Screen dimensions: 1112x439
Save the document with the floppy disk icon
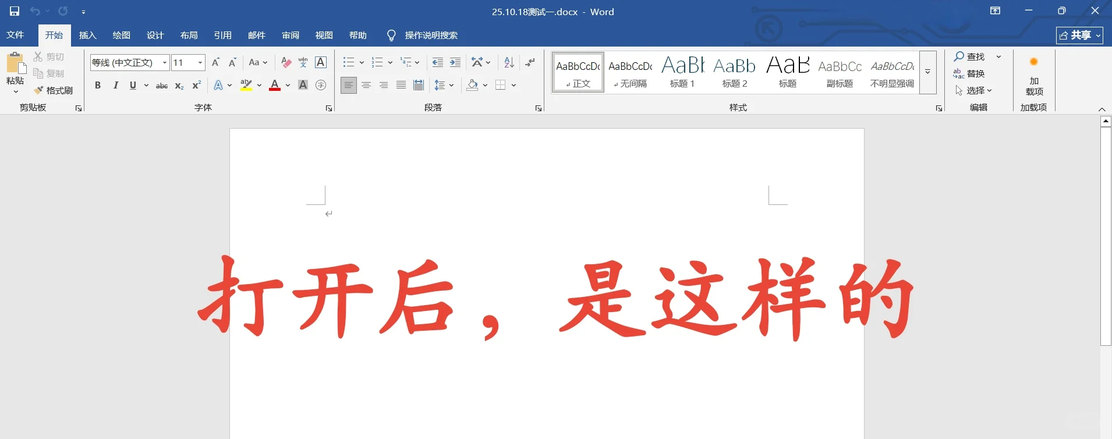click(15, 11)
